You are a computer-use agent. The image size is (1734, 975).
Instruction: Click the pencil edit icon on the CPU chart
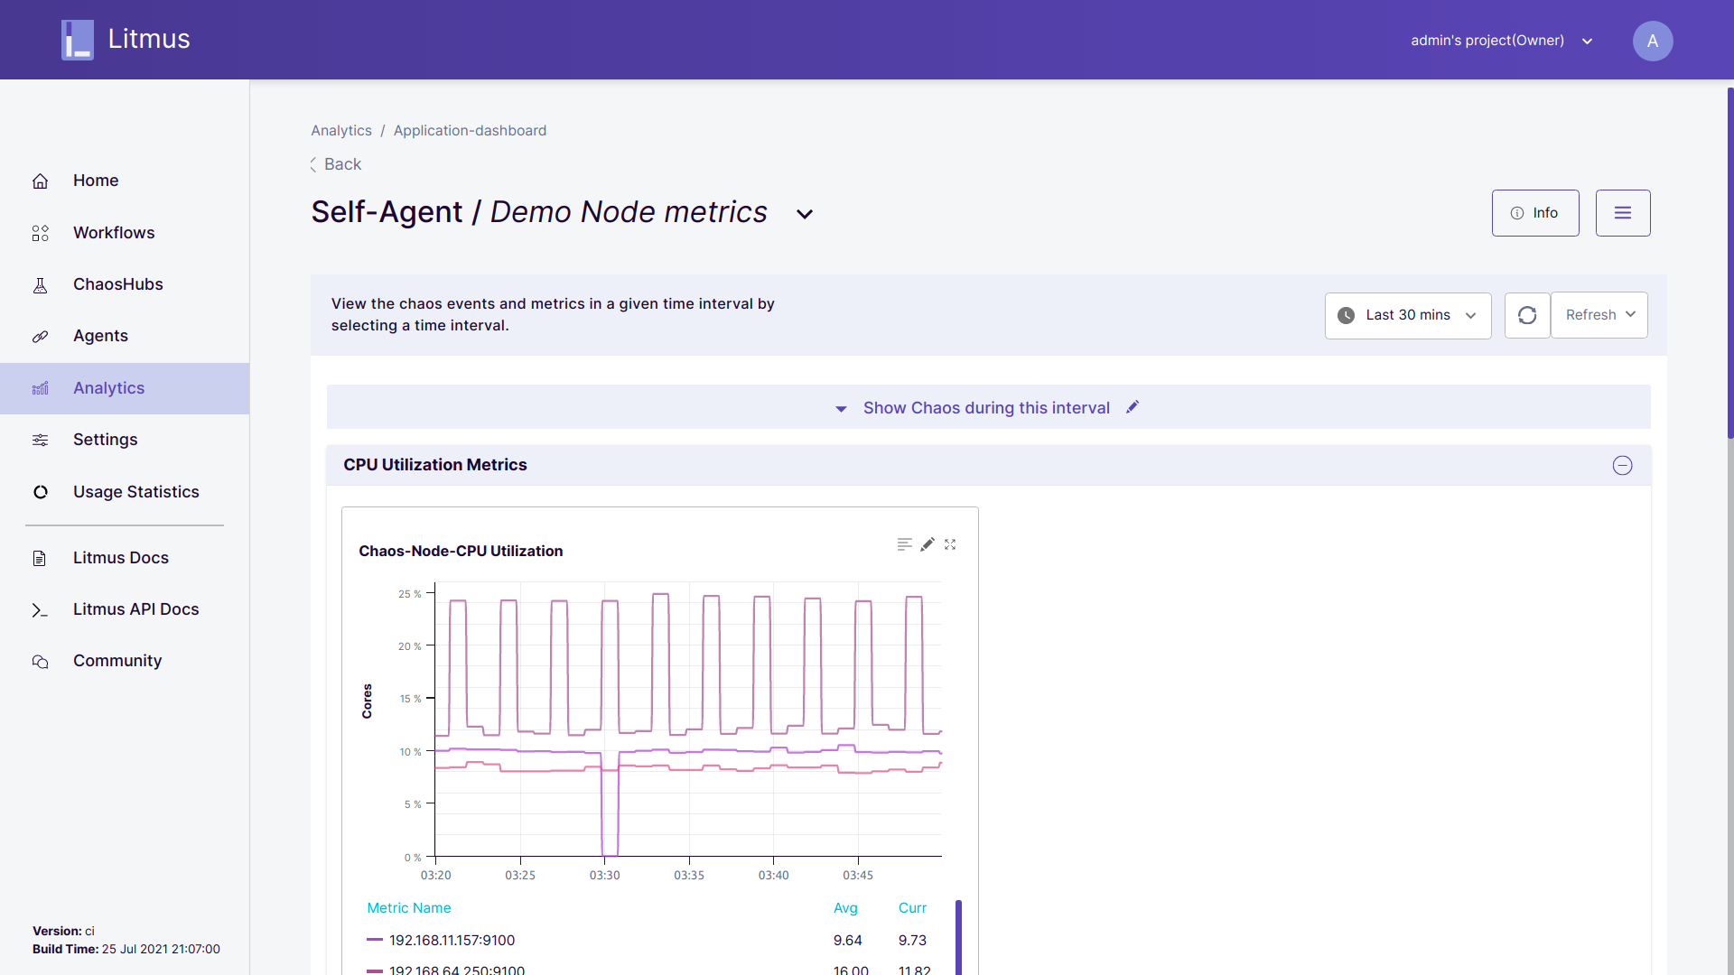928,544
